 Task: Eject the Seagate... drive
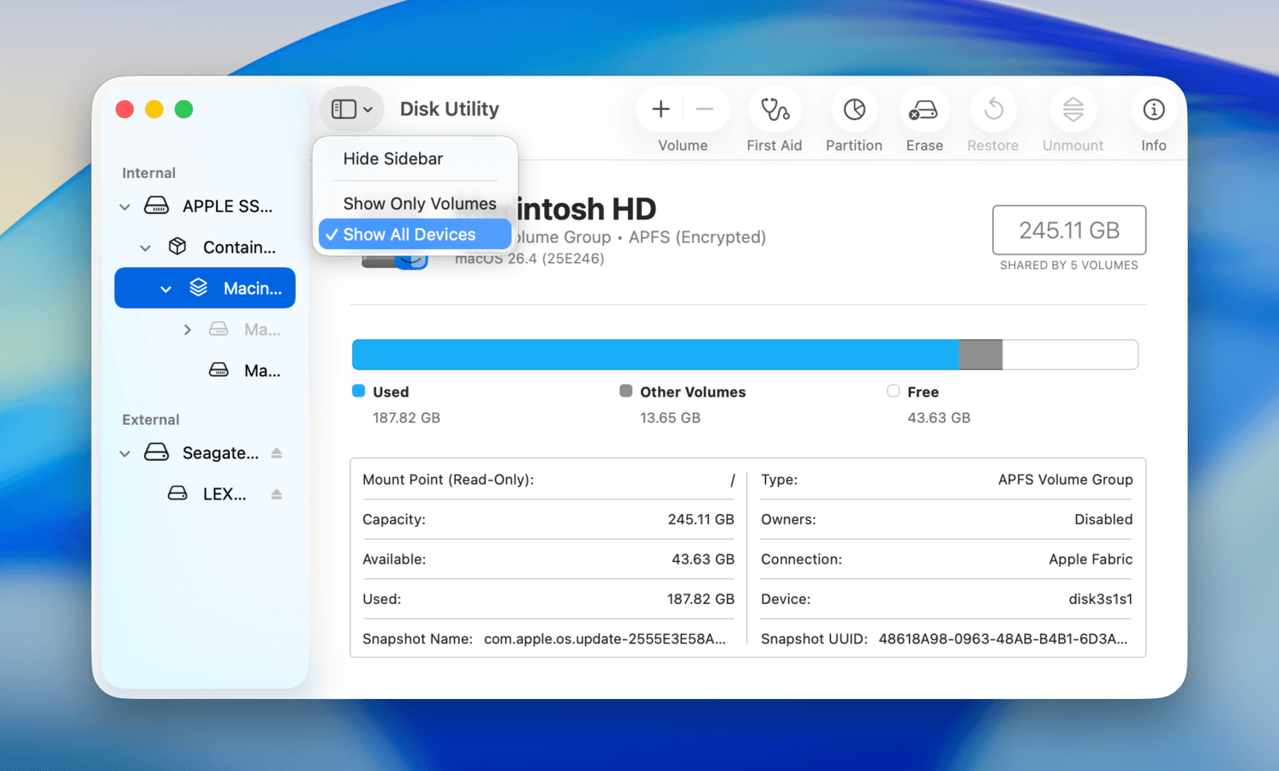coord(277,452)
